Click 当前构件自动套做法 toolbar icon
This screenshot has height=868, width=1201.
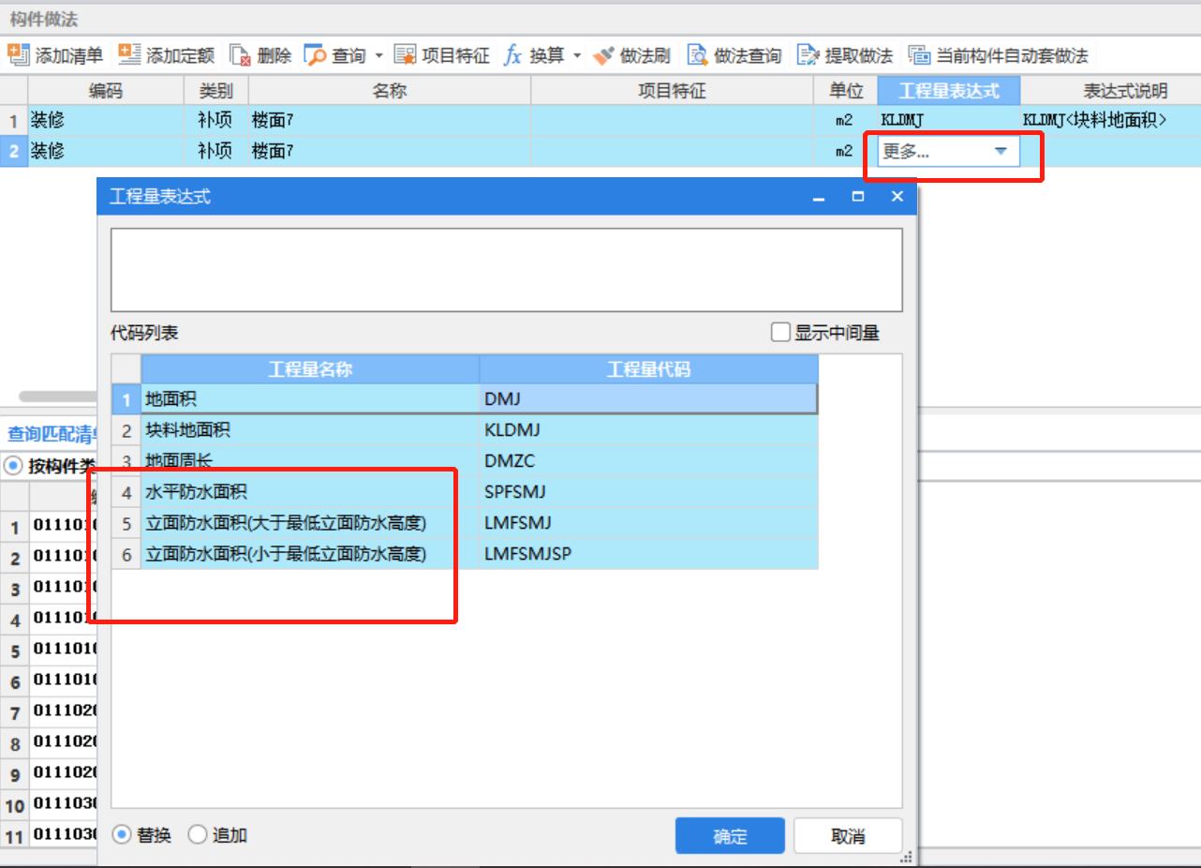tap(919, 55)
